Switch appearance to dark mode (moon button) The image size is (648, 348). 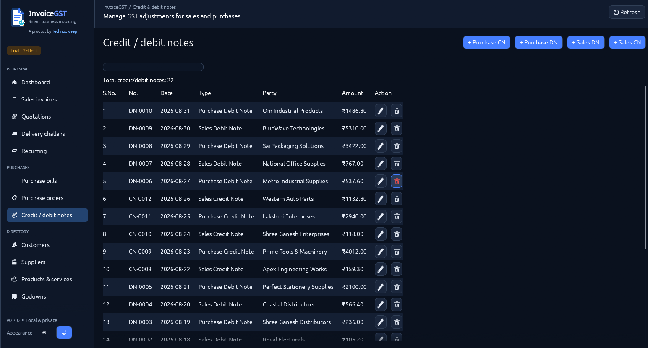(64, 332)
